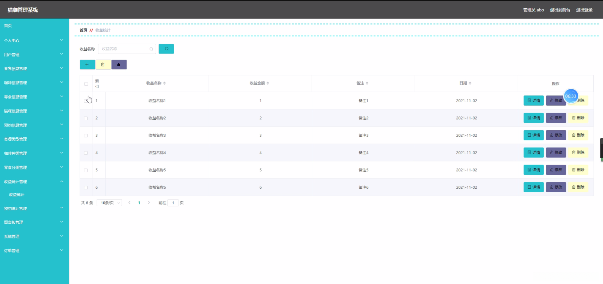This screenshot has height=284, width=603.
Task: Click the teal search button icon
Action: (166, 49)
